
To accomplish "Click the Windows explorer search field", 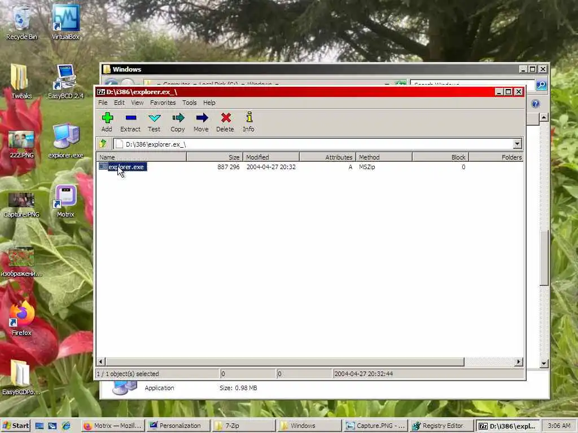I will point(472,85).
